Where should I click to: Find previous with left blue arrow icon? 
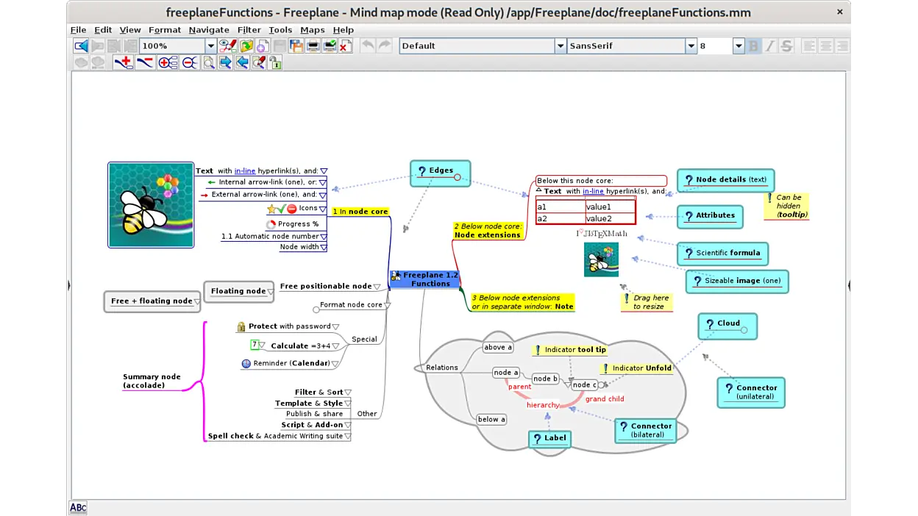pyautogui.click(x=242, y=62)
